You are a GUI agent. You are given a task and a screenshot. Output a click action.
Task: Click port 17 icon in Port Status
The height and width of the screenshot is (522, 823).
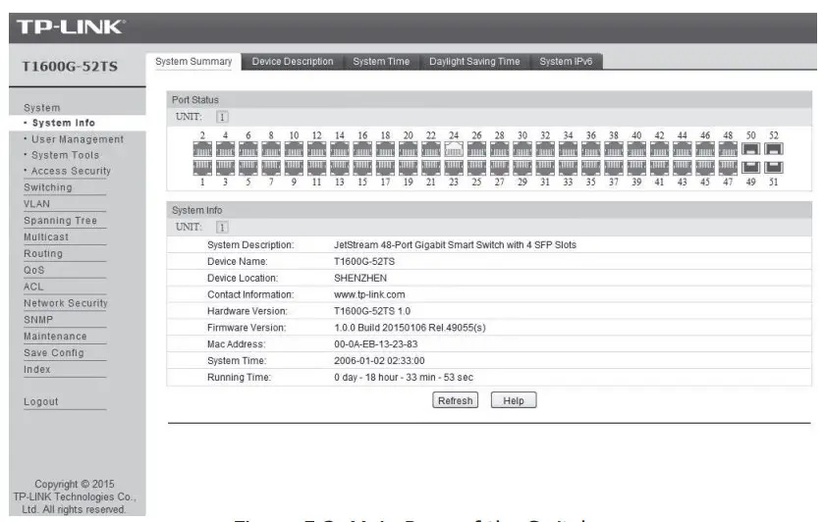385,168
